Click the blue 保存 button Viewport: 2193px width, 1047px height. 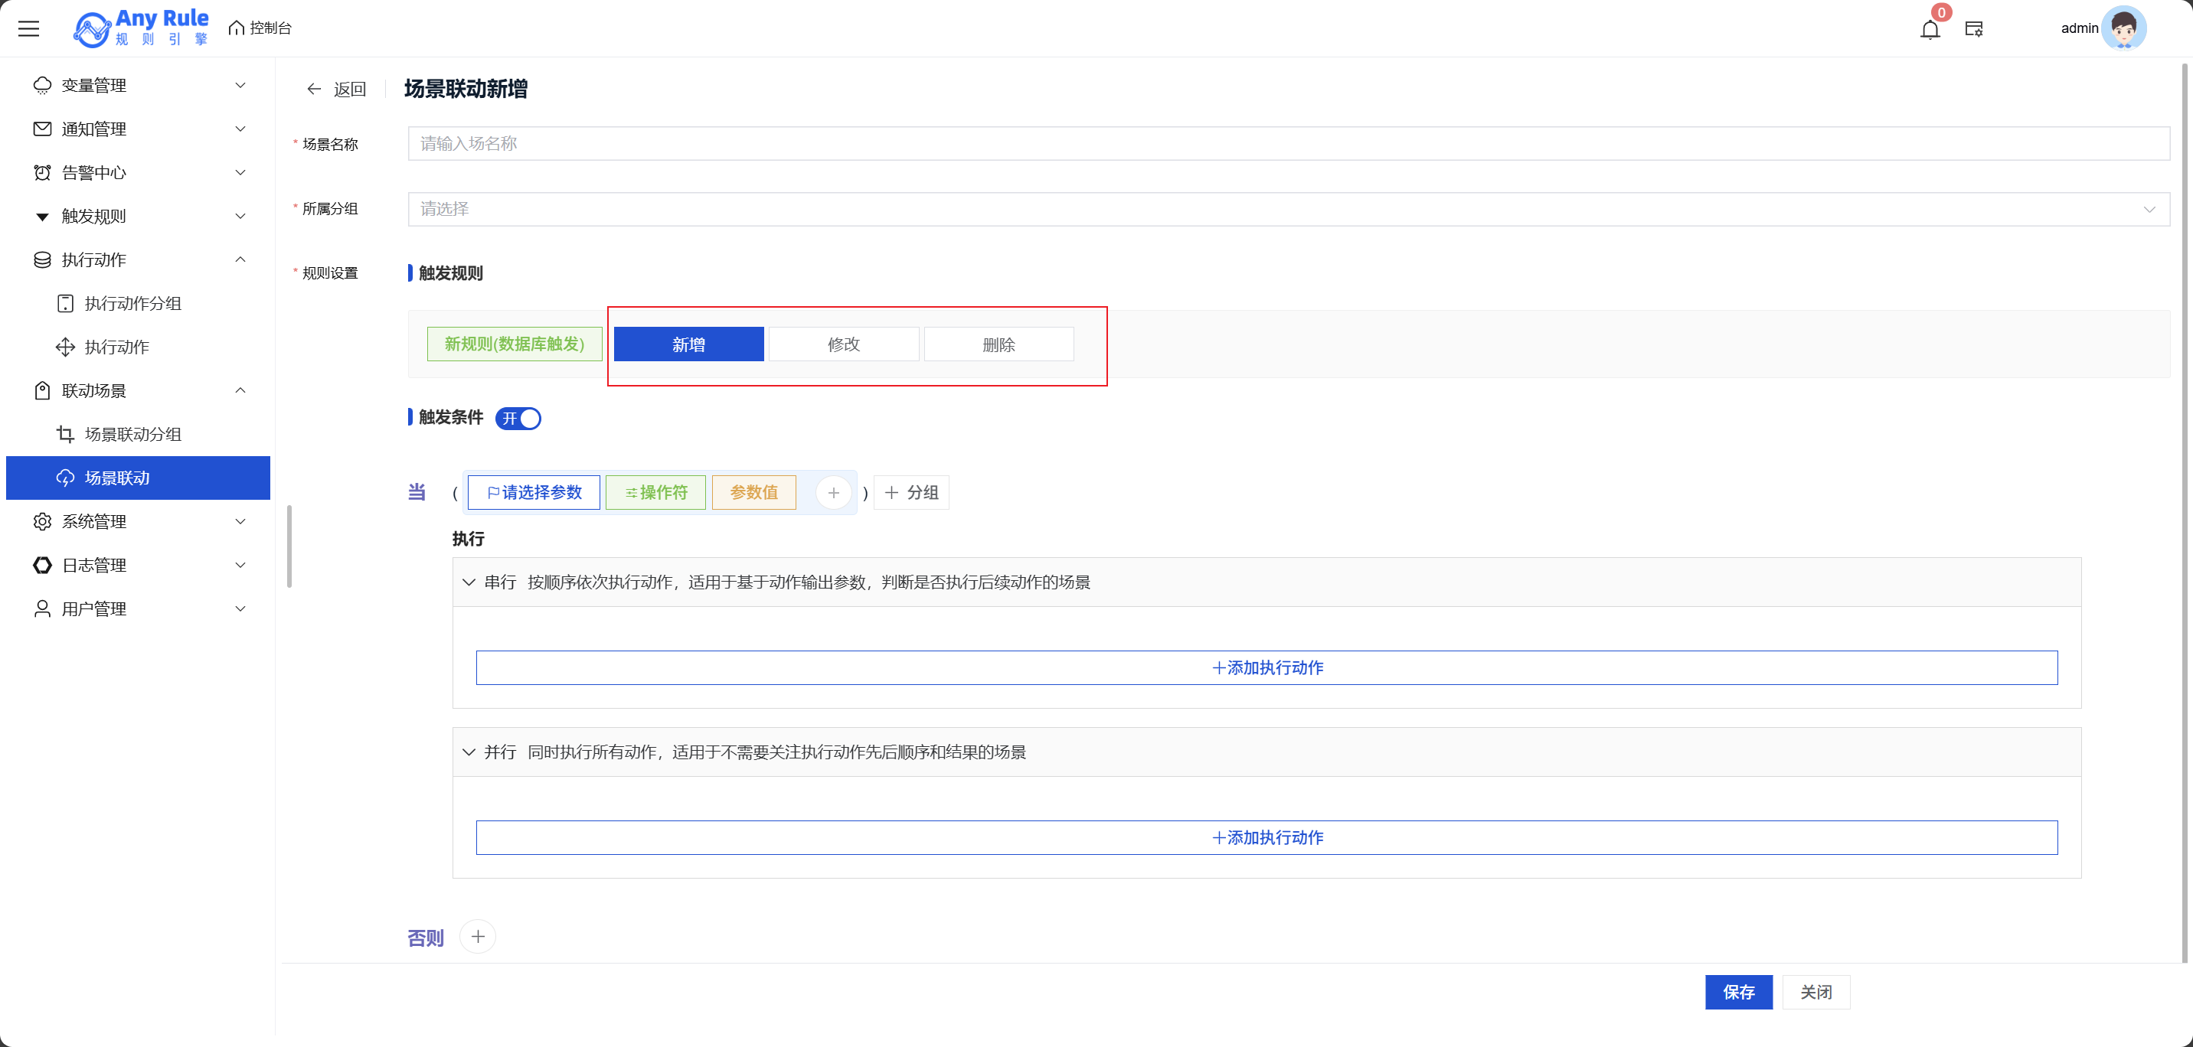click(1738, 993)
